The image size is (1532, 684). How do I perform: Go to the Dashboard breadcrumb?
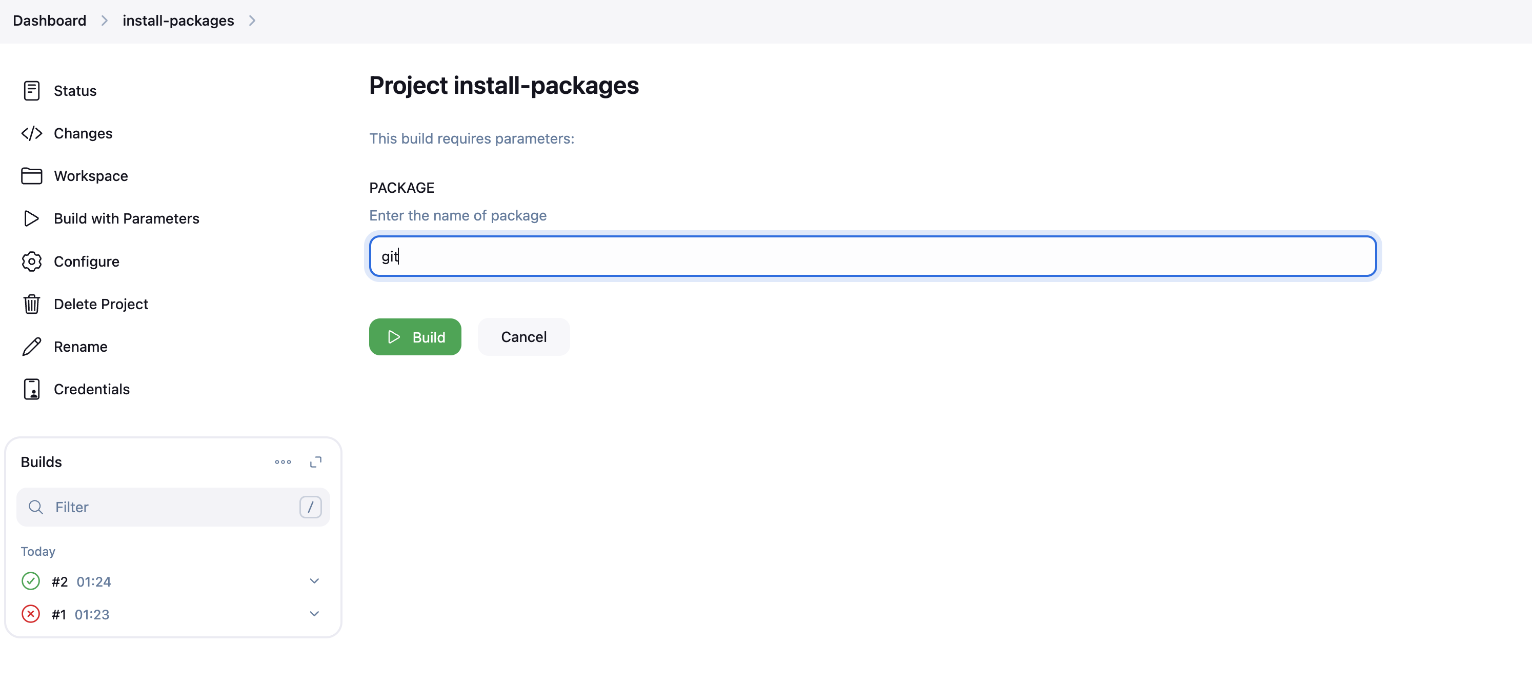pos(49,20)
